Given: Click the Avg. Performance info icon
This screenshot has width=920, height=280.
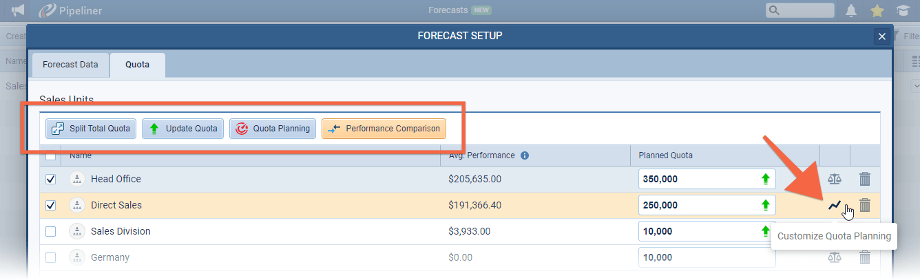Looking at the screenshot, I should click(524, 155).
